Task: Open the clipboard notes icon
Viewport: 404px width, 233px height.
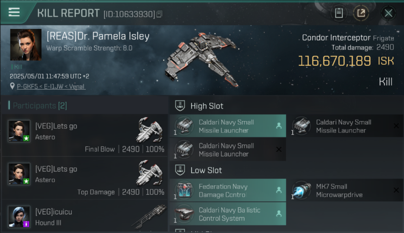Action: [x=339, y=13]
